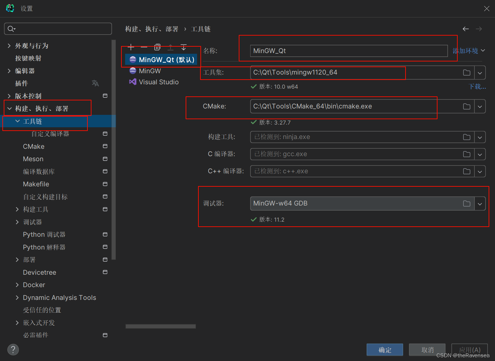Move toolchain down with arrow icon
The height and width of the screenshot is (361, 495).
tap(184, 47)
